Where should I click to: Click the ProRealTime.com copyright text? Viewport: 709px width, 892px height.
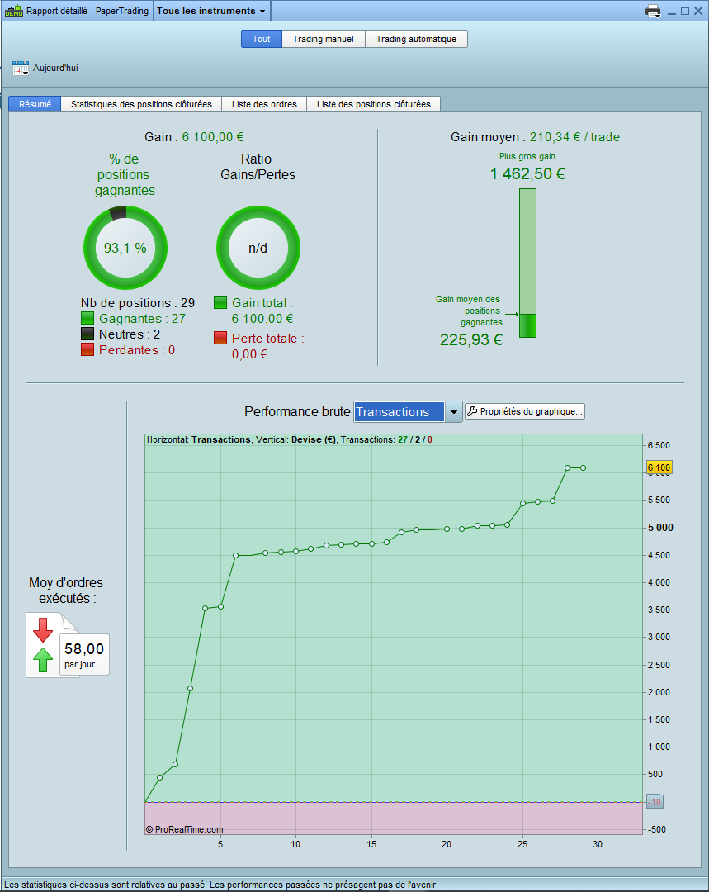tap(184, 829)
